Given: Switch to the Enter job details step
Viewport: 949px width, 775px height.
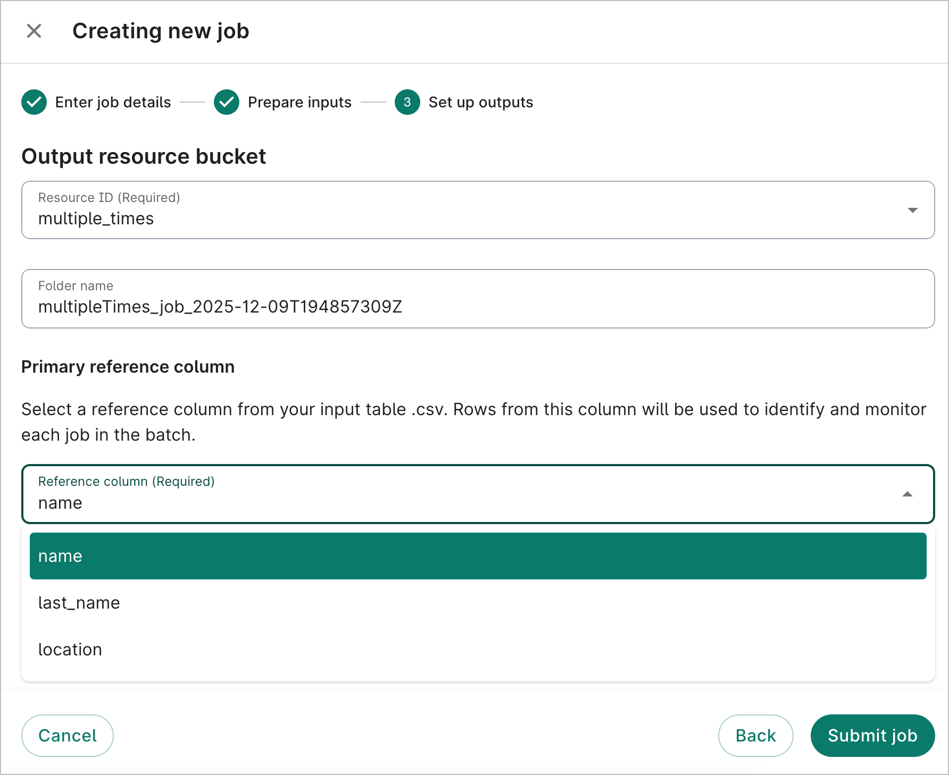Looking at the screenshot, I should 113,102.
